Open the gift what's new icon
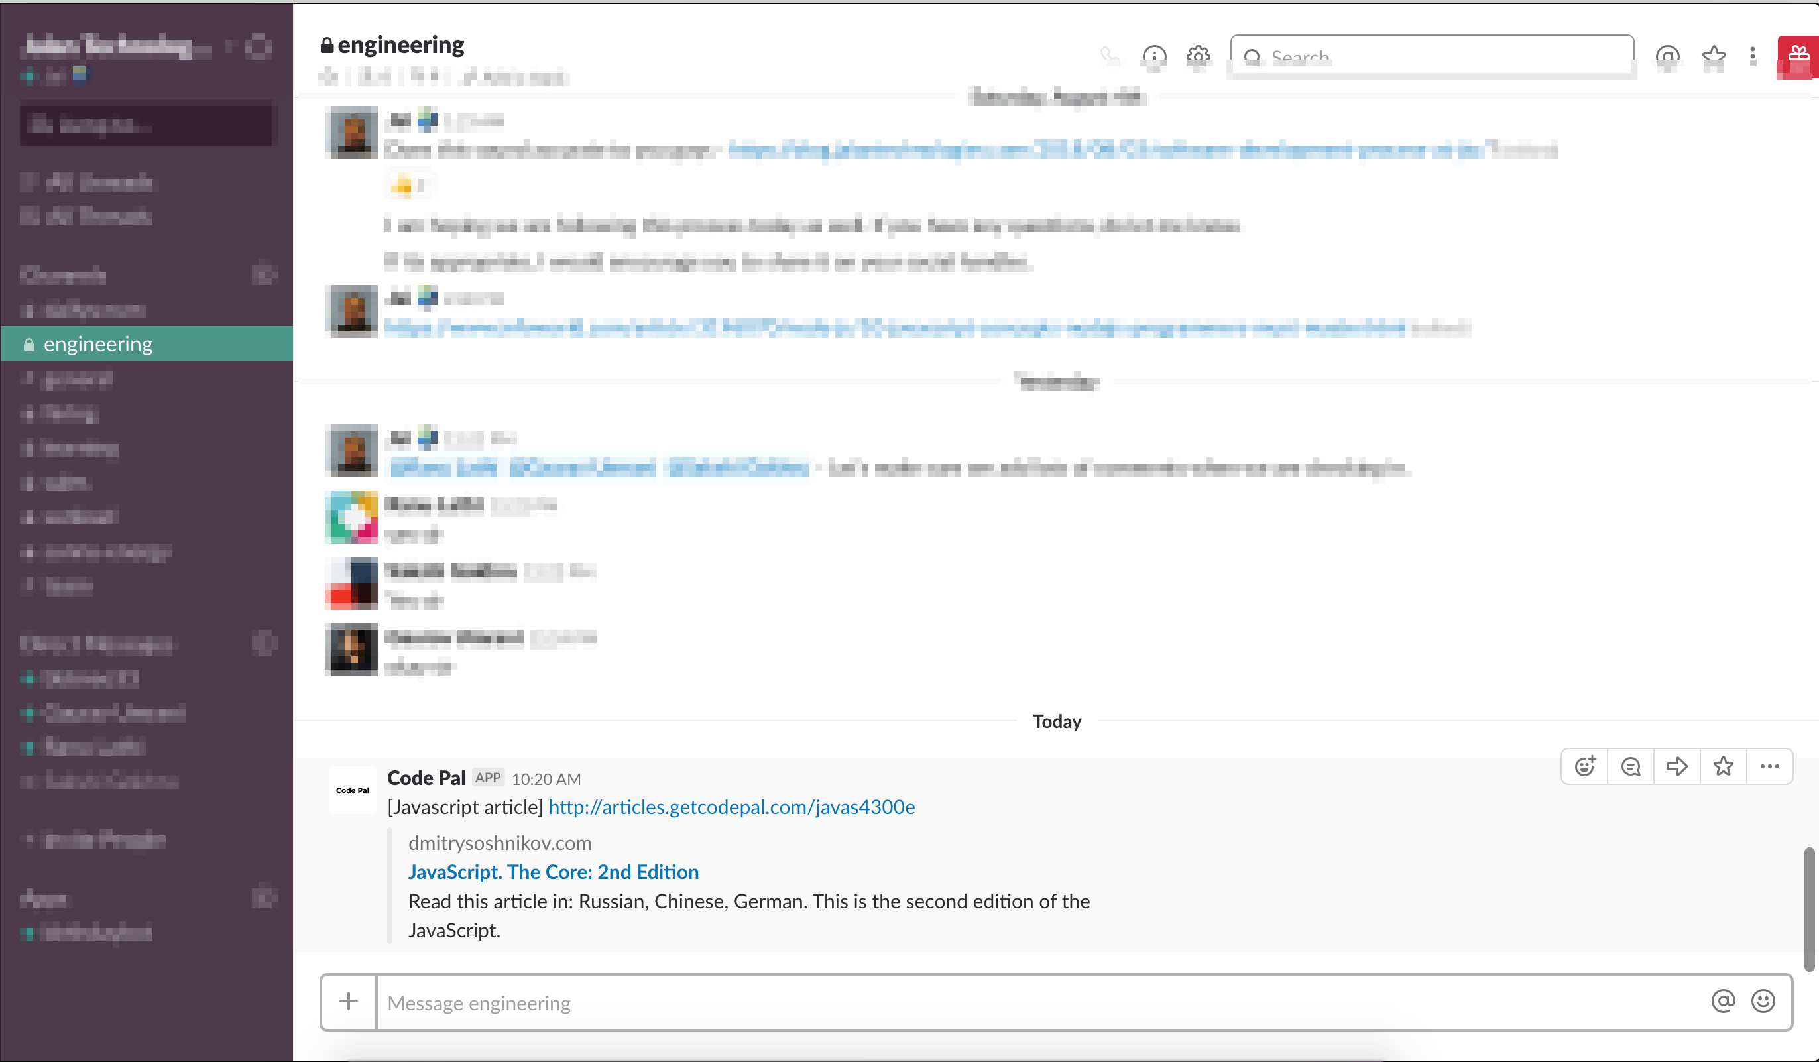 click(1797, 56)
